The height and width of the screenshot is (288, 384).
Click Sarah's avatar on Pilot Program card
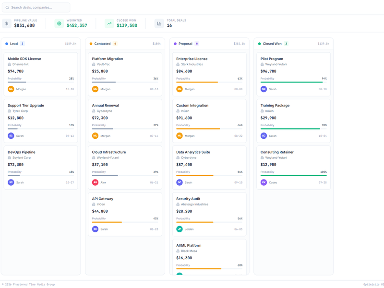click(264, 89)
